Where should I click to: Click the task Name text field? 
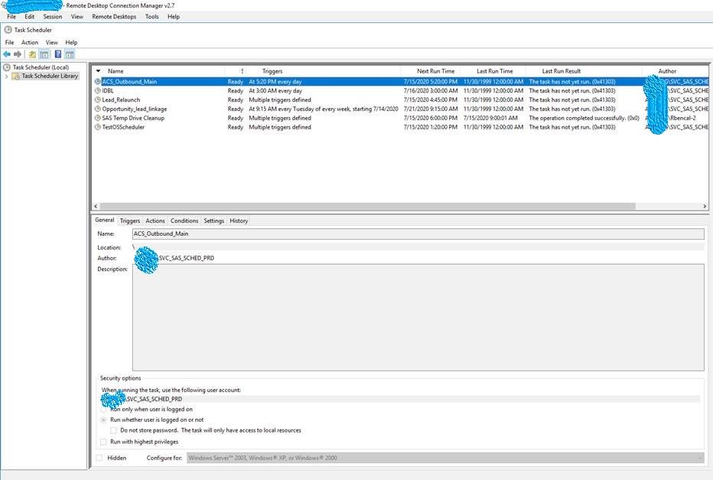[417, 233]
